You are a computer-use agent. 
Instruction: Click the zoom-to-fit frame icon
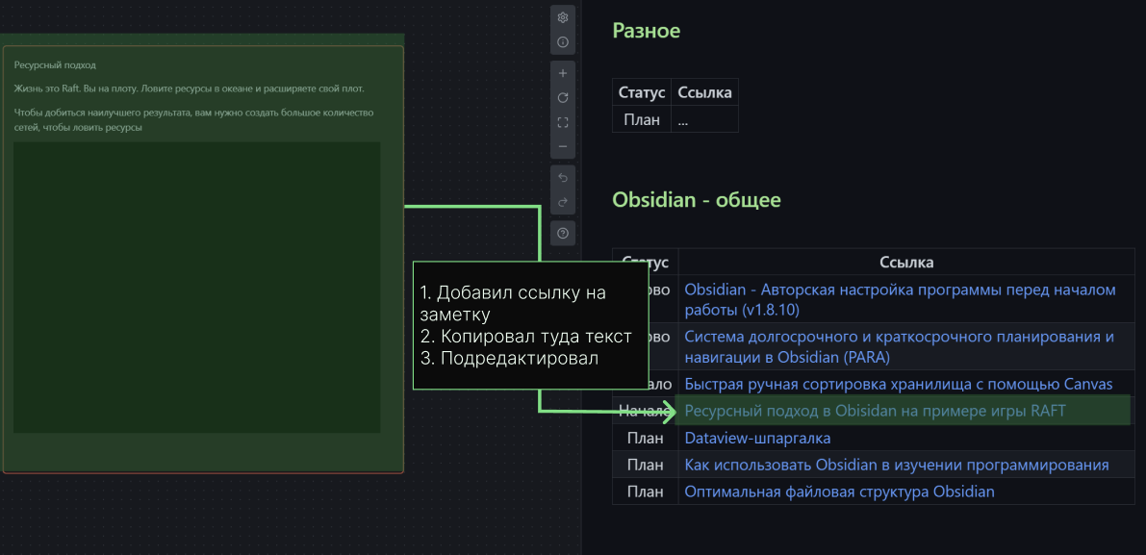pyautogui.click(x=563, y=122)
